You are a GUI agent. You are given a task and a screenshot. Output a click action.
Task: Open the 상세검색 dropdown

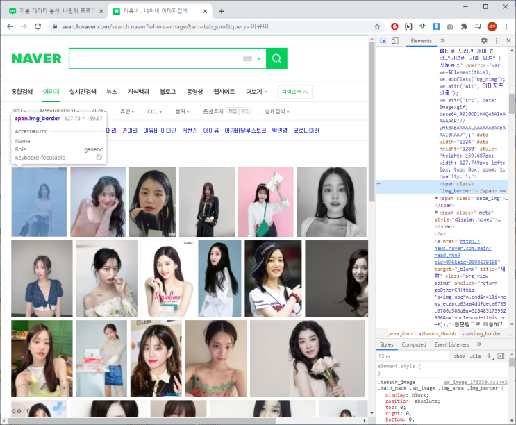[x=277, y=112]
